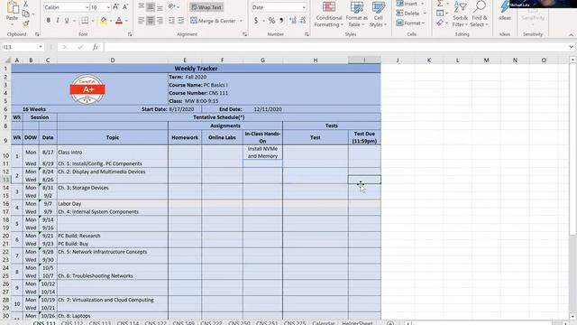Decrease font size with the smaller A
The width and height of the screenshot is (577, 325).
point(125,7)
